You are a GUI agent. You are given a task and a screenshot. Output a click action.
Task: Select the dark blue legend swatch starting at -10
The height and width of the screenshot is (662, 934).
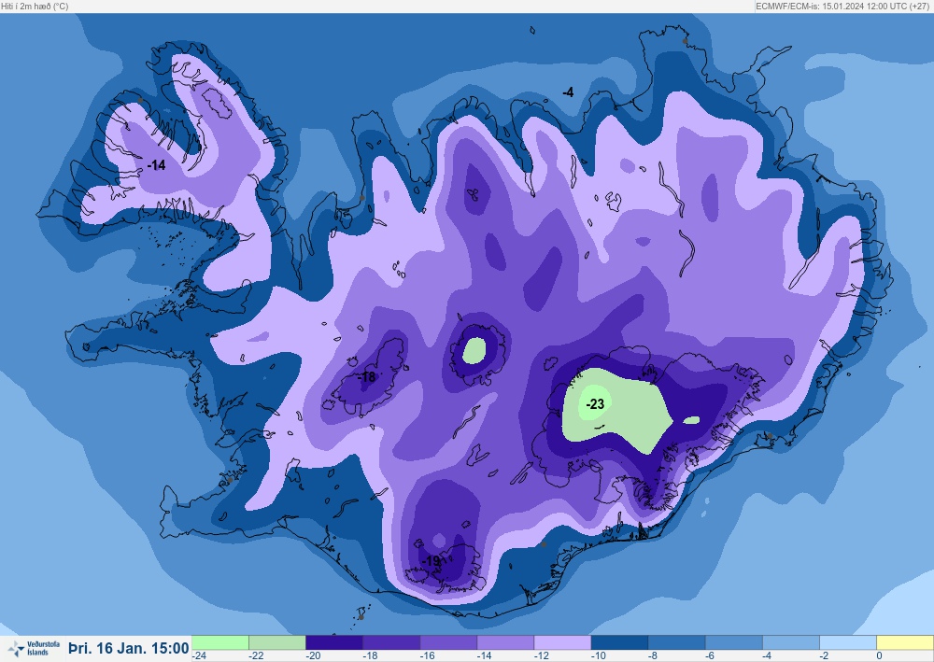coord(620,643)
